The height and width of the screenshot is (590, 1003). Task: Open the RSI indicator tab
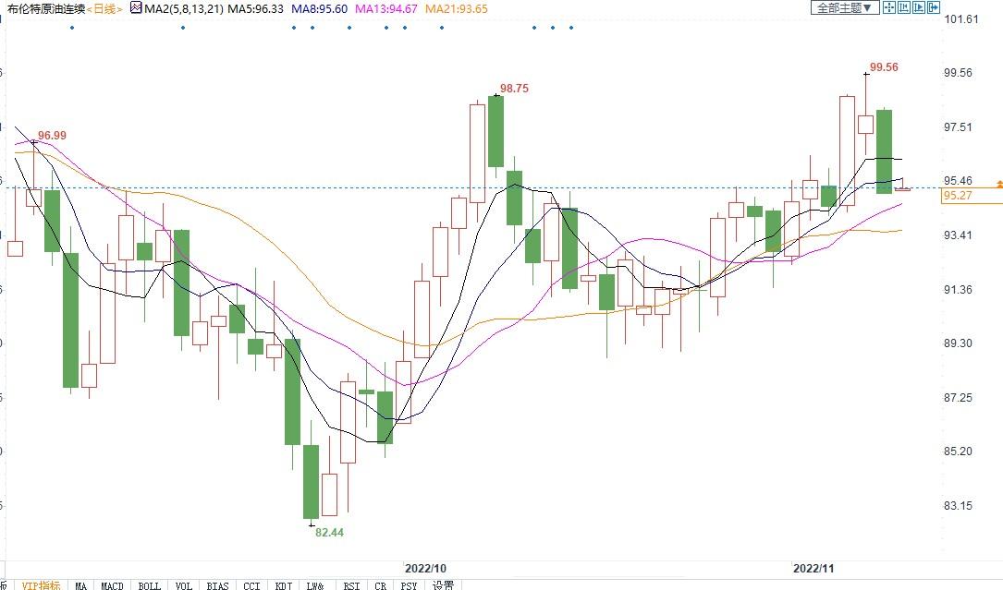coord(351,584)
